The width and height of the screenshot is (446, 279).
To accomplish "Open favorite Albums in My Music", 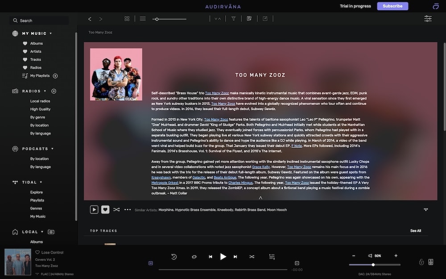I will (37, 43).
